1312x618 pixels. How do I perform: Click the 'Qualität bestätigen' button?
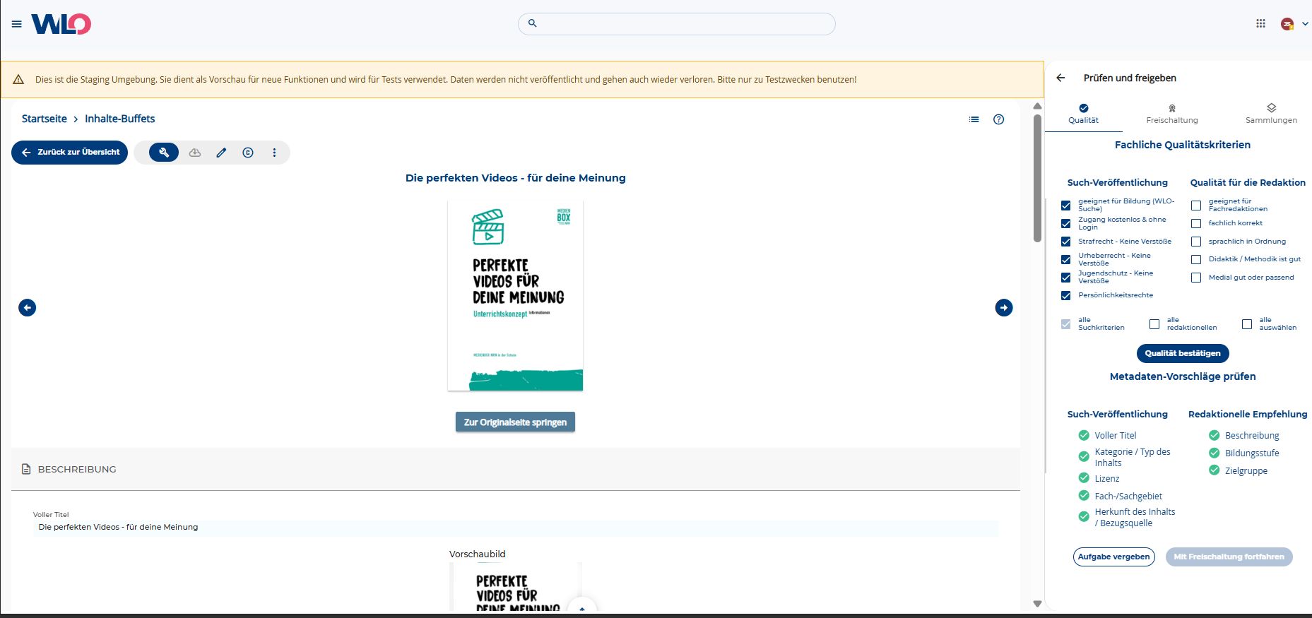click(x=1182, y=353)
